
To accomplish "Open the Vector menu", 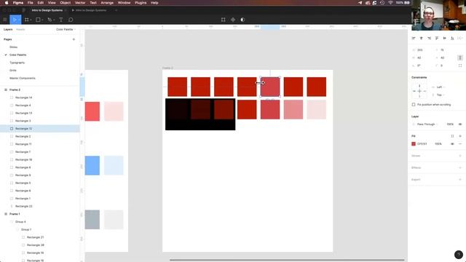I will point(80,3).
